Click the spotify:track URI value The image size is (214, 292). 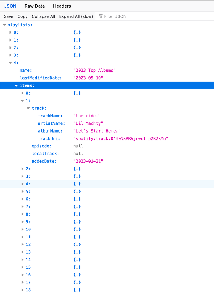(x=121, y=139)
